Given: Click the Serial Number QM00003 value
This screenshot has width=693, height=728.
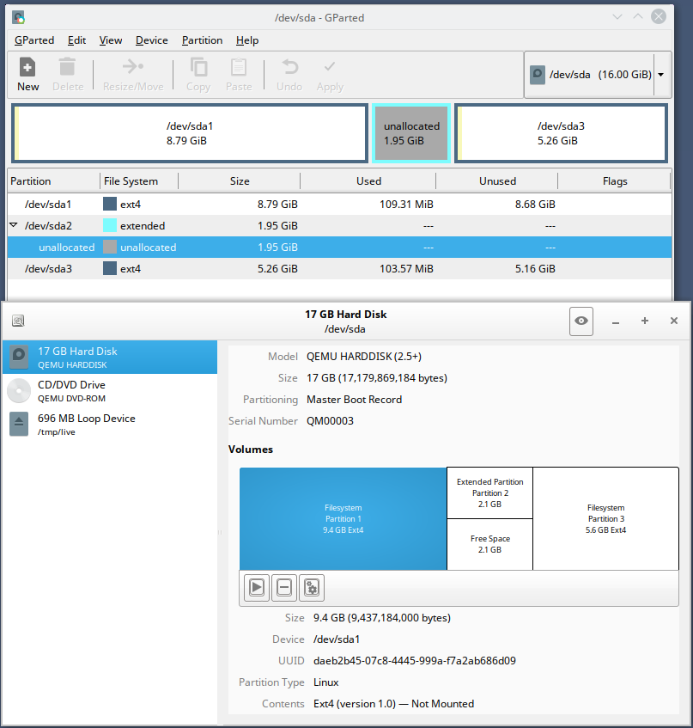Looking at the screenshot, I should click(330, 420).
